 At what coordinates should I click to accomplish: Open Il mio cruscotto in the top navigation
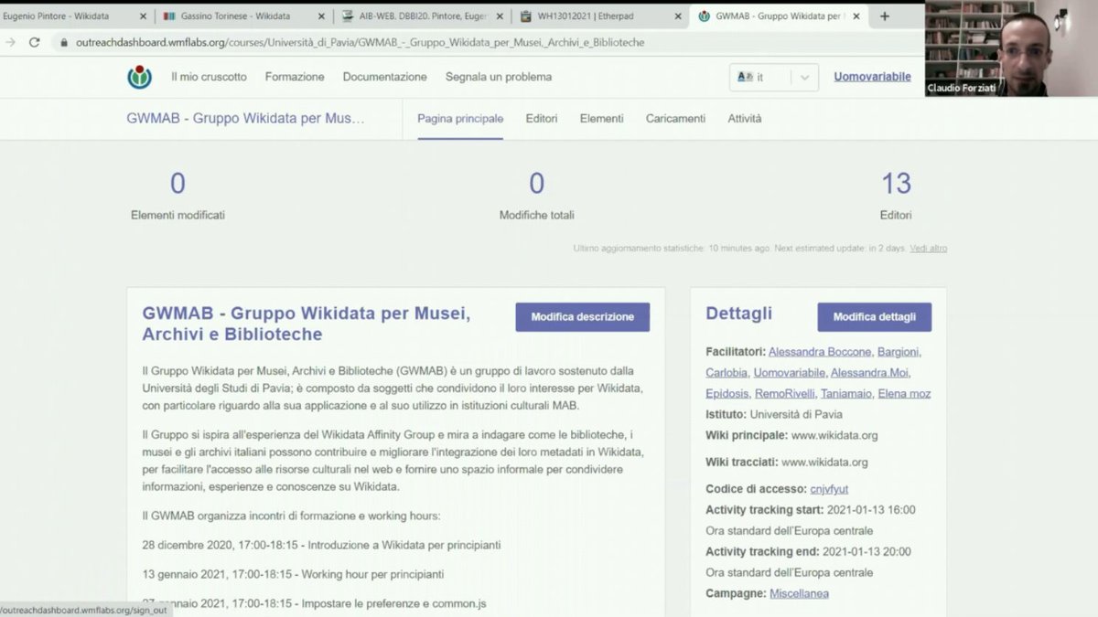[209, 77]
